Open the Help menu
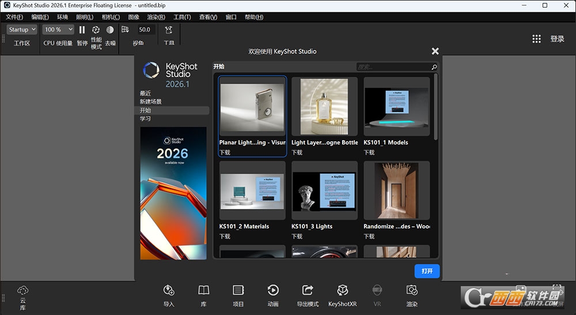This screenshot has width=576, height=315. coord(254,17)
